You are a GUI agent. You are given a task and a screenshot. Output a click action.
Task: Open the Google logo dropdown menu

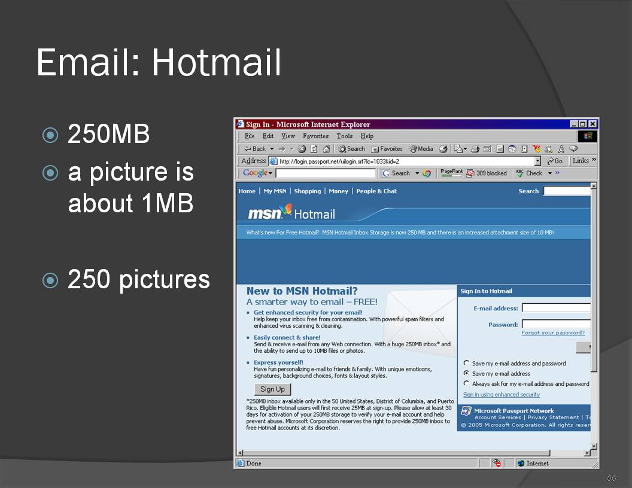271,173
